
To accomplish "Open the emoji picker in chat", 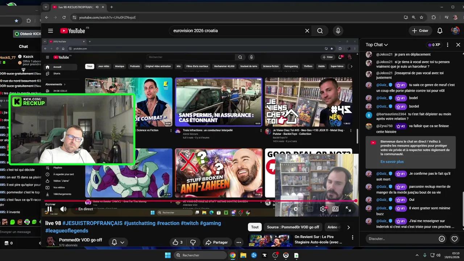I will (x=442, y=239).
